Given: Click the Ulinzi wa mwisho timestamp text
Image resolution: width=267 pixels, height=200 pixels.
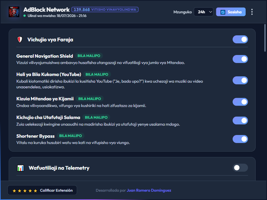Looking at the screenshot, I should pos(57,16).
